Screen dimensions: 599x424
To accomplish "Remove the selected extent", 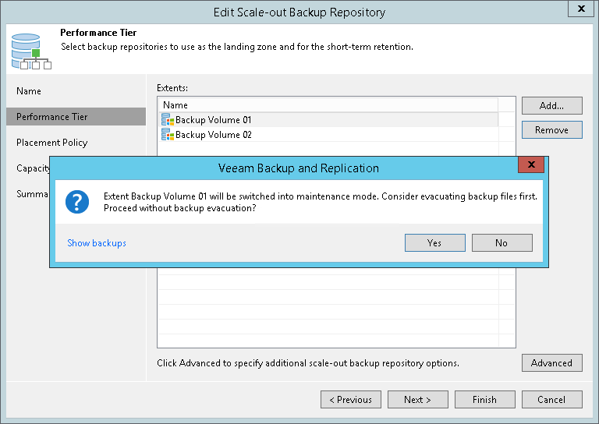I will (x=551, y=130).
